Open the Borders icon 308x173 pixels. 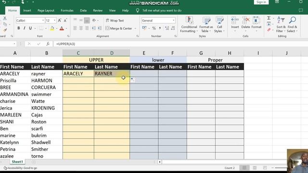pos(41,28)
